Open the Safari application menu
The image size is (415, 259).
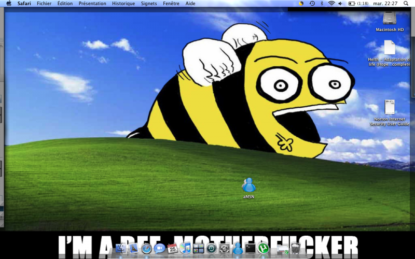point(24,4)
